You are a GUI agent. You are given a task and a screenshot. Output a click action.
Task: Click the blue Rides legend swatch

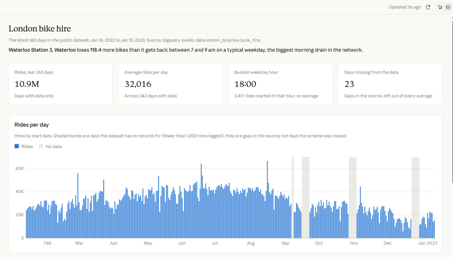(x=17, y=146)
